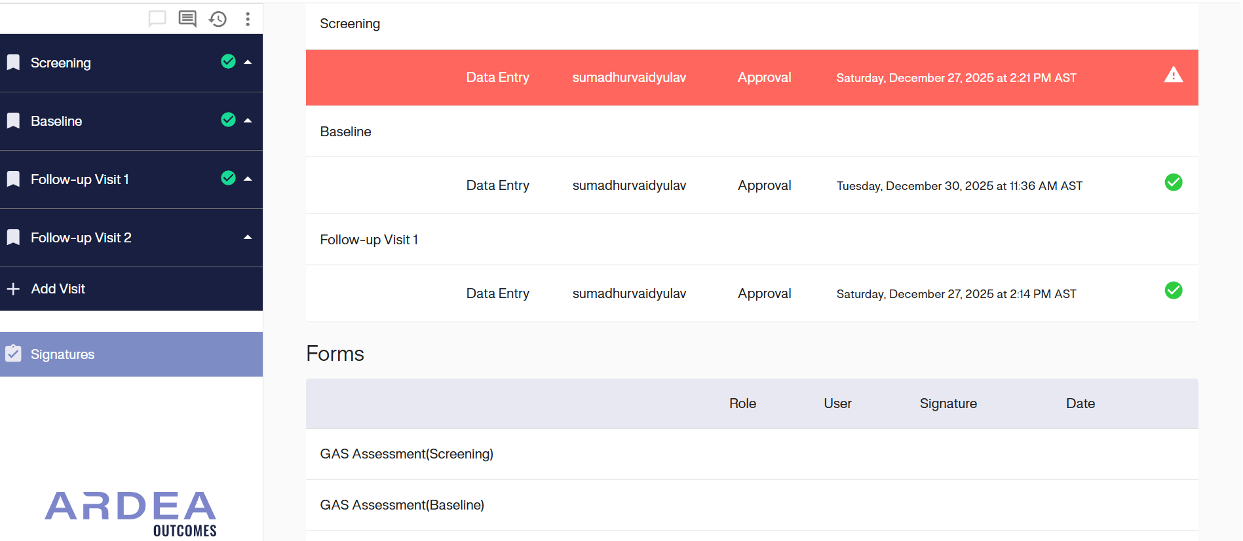Click the warning triangle in Screening row
The image size is (1243, 541).
tap(1174, 75)
